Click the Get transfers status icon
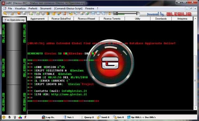This screenshot has height=121, width=199. pos(115,117)
